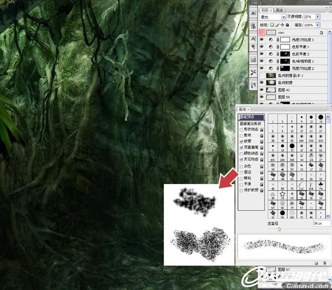Select the 乱树肌理 layer row

click(x=293, y=83)
